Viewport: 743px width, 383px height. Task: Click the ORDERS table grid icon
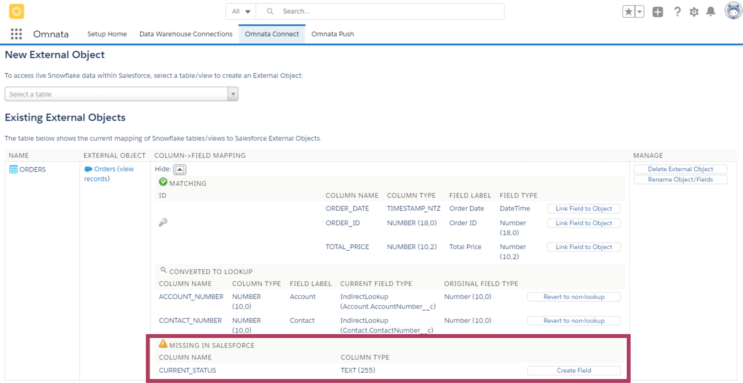pos(13,169)
